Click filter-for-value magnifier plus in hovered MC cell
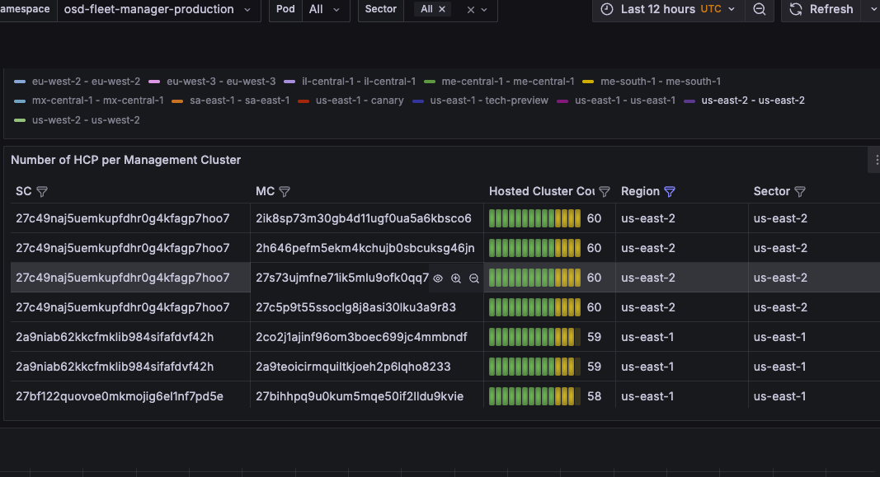Viewport: 880px width, 477px height. tap(456, 278)
